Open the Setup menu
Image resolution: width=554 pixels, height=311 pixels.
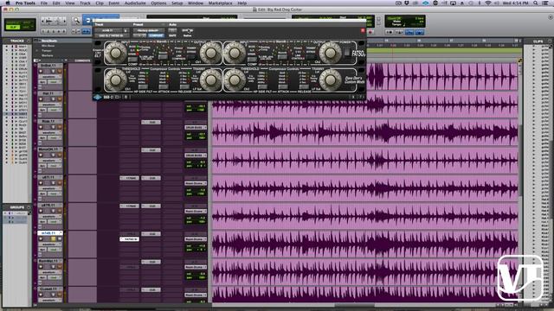pyautogui.click(x=177, y=3)
